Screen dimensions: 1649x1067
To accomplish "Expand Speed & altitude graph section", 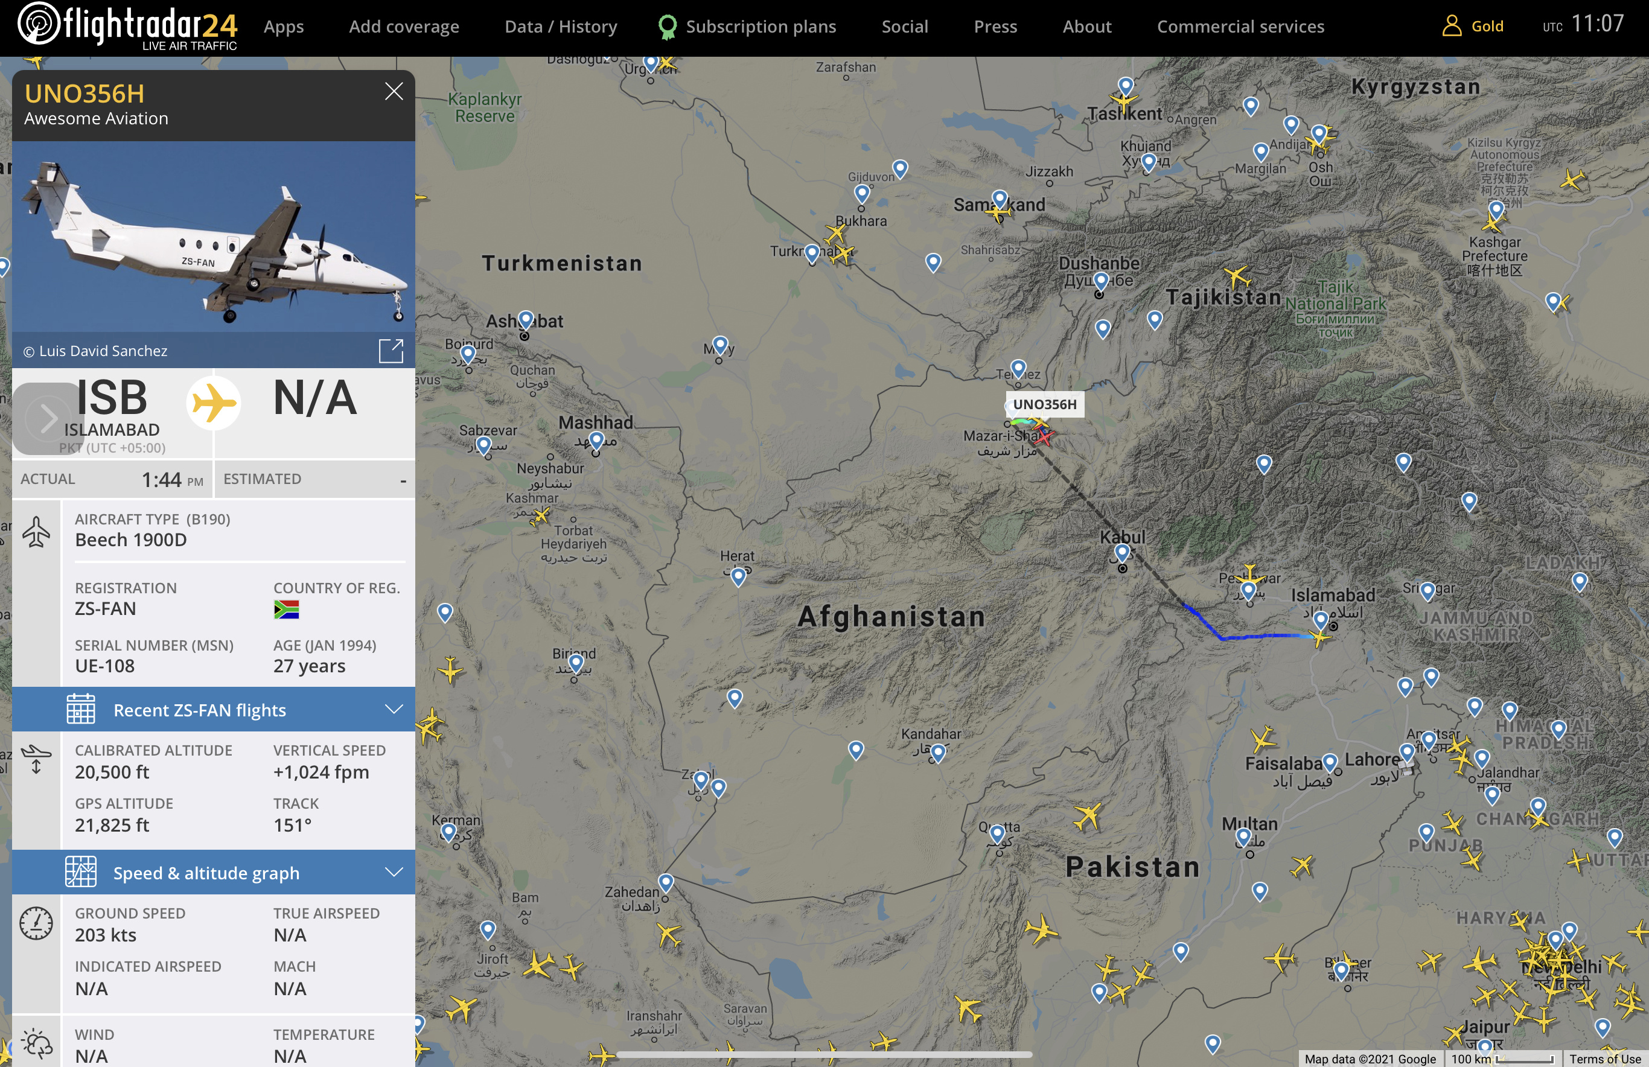I will (x=394, y=871).
